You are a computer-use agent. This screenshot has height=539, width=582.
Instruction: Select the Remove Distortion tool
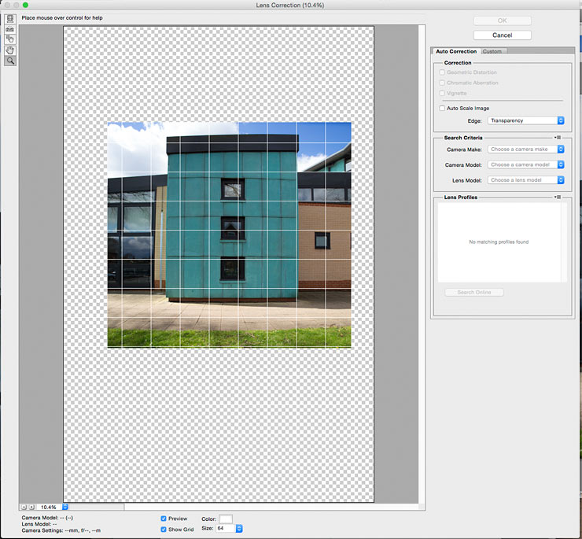[x=10, y=18]
